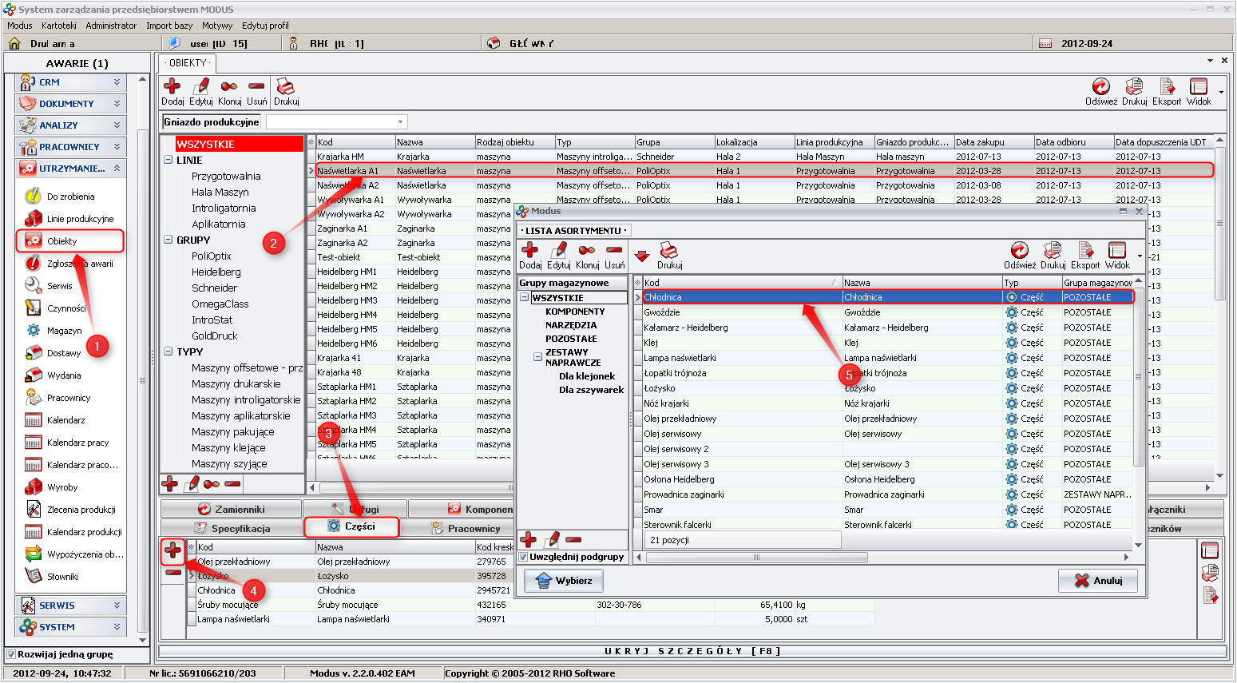Switch to the Specyfikacja tab
This screenshot has width=1237, height=683.
pyautogui.click(x=232, y=529)
